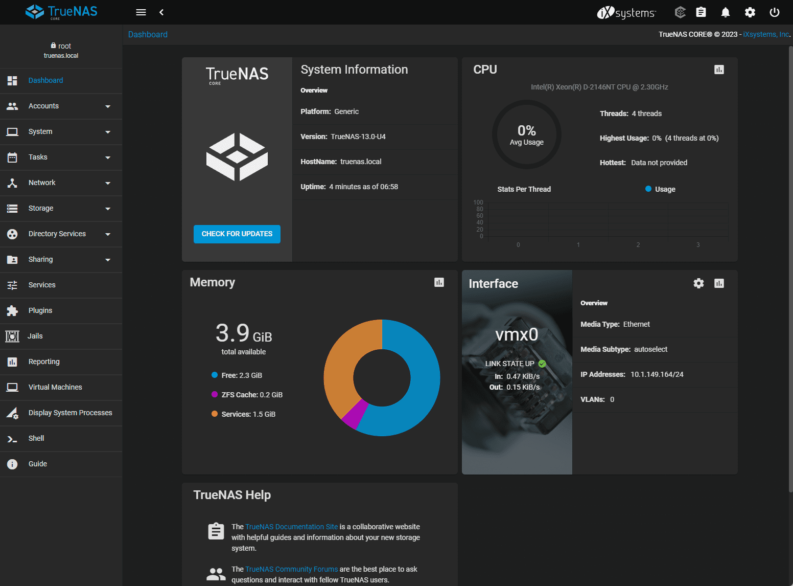793x586 pixels.
Task: Open the Dashboard breadcrumb link
Action: pos(148,34)
